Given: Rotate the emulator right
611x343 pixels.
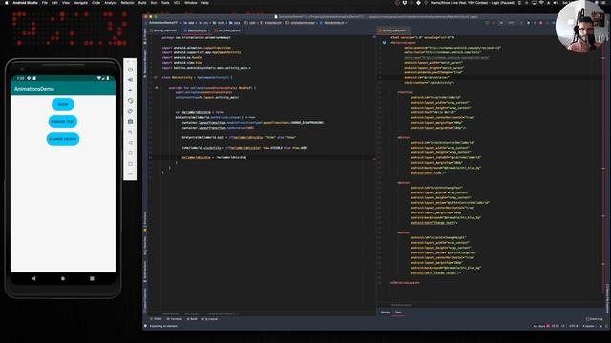Looking at the screenshot, I should tap(130, 111).
